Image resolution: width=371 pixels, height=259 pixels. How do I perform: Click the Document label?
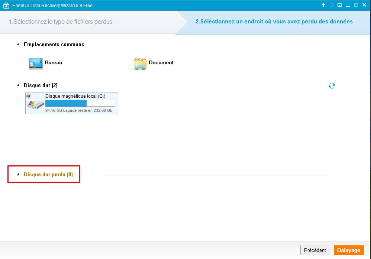point(161,63)
